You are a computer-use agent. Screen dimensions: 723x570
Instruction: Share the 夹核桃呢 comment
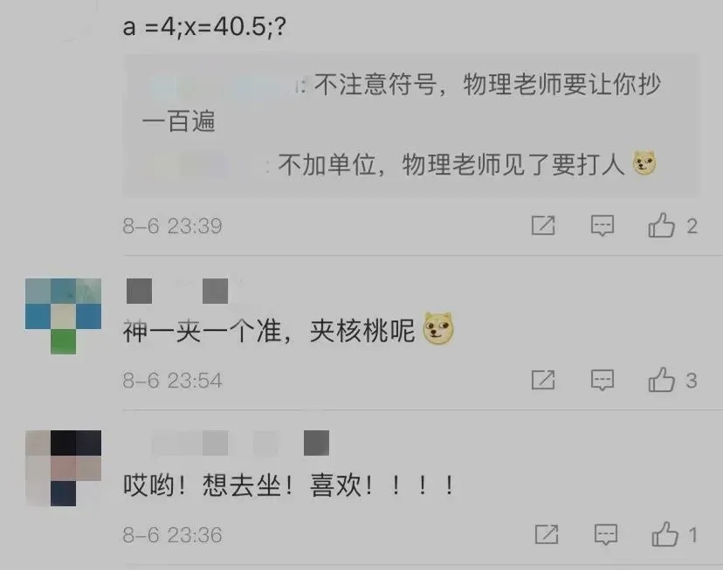[x=543, y=380]
